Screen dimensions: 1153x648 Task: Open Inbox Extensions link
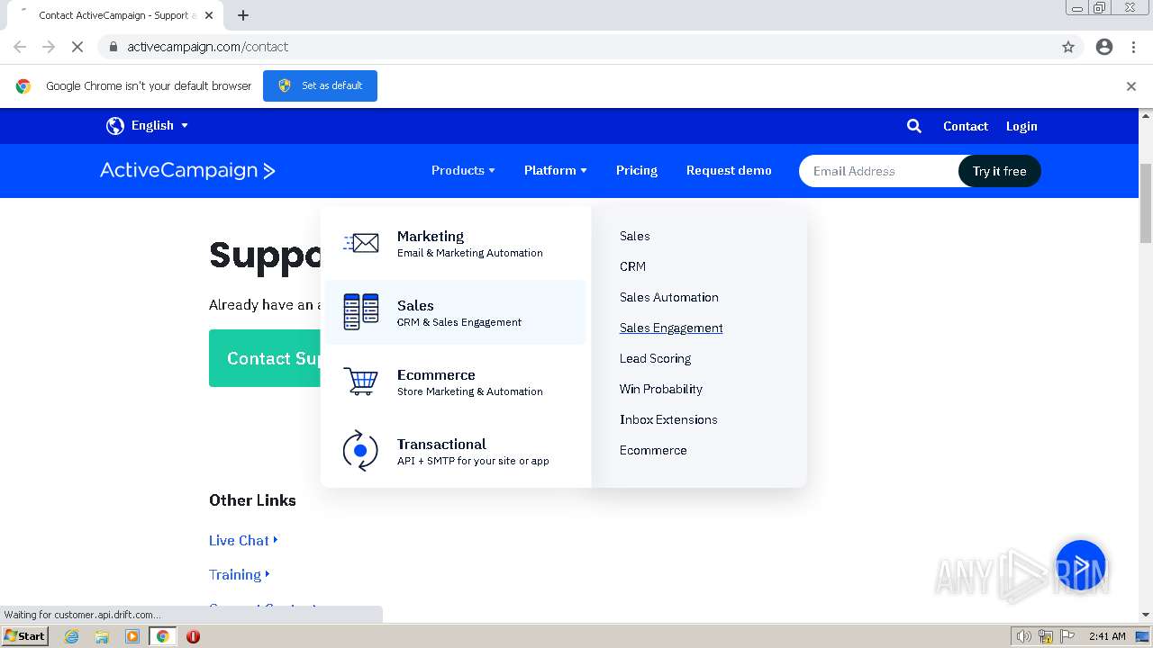[x=668, y=419]
